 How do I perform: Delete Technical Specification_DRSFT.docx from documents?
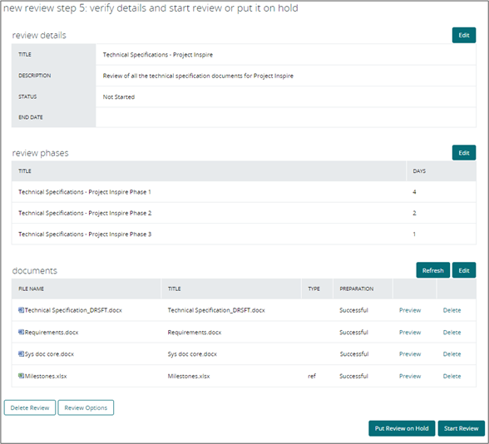tap(452, 310)
